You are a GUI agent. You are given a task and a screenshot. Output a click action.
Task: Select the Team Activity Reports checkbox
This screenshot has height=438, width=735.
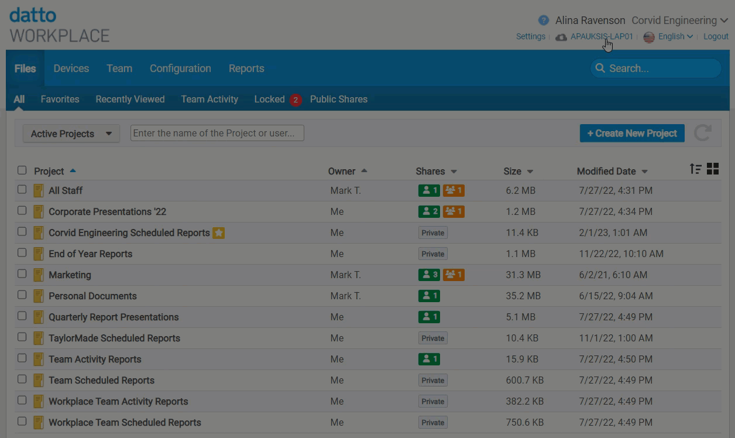22,358
